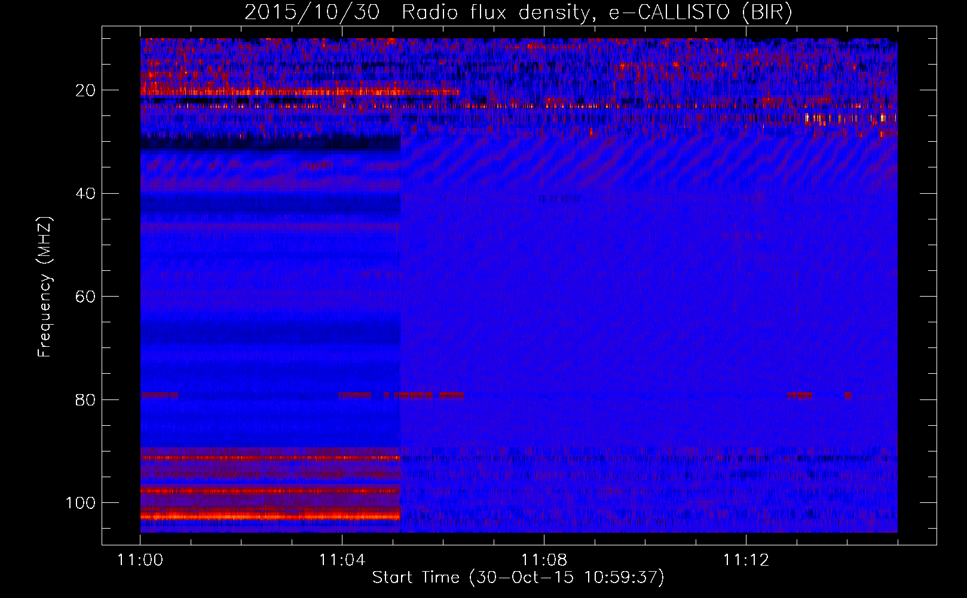967x598 pixels.
Task: Click the '11:04' time tick label
Action: (x=342, y=560)
